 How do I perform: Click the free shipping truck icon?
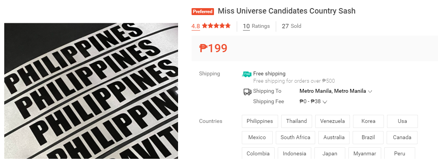coord(246,74)
